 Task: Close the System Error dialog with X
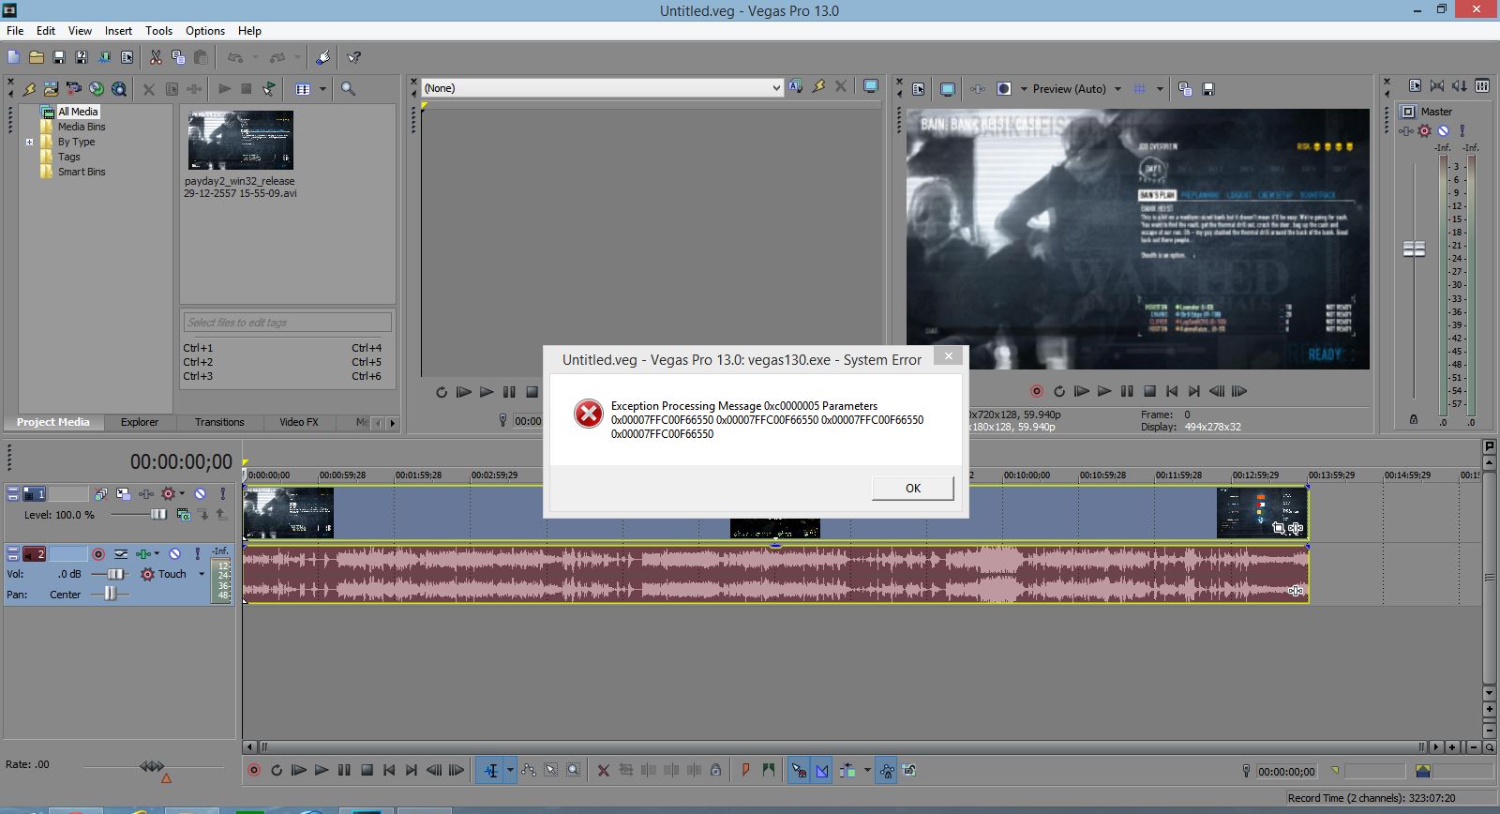[948, 356]
